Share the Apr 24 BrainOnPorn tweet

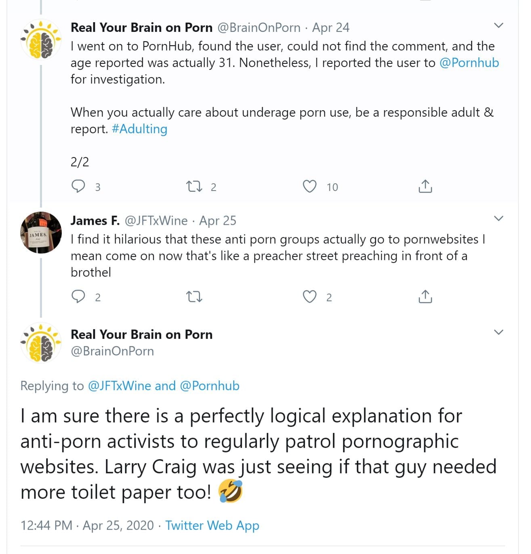tap(425, 187)
